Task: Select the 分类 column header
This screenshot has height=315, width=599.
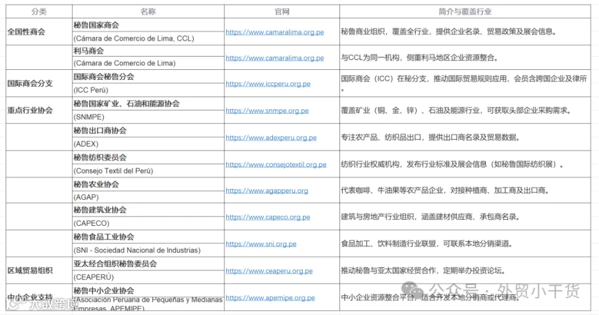Action: tap(39, 11)
